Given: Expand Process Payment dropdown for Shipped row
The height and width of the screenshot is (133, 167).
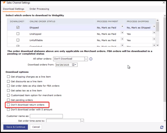Looking at the screenshot, I should [x=122, y=26].
